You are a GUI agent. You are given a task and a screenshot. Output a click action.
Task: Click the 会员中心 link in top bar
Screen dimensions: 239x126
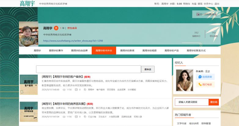[208, 4]
